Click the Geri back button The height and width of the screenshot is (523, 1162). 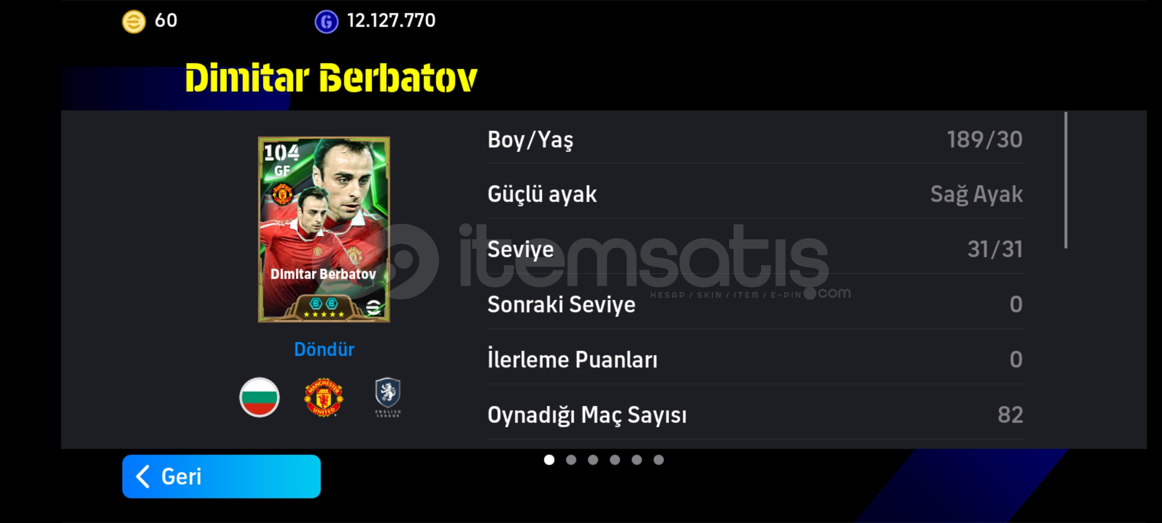(x=221, y=477)
